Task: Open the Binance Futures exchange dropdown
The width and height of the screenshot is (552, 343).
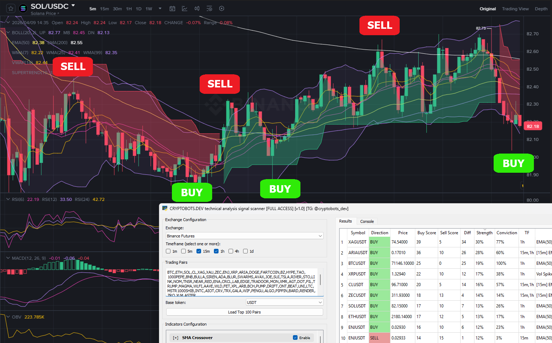Action: tap(245, 236)
